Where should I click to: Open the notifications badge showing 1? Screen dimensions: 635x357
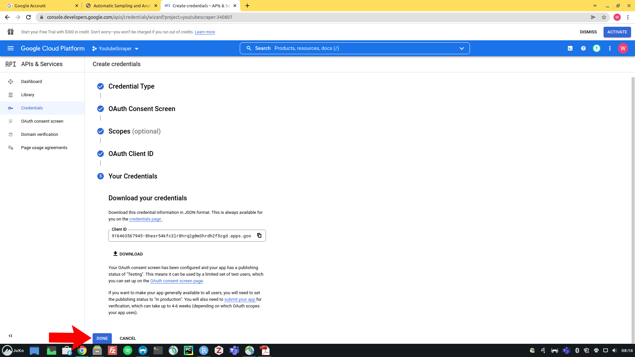pos(597,48)
